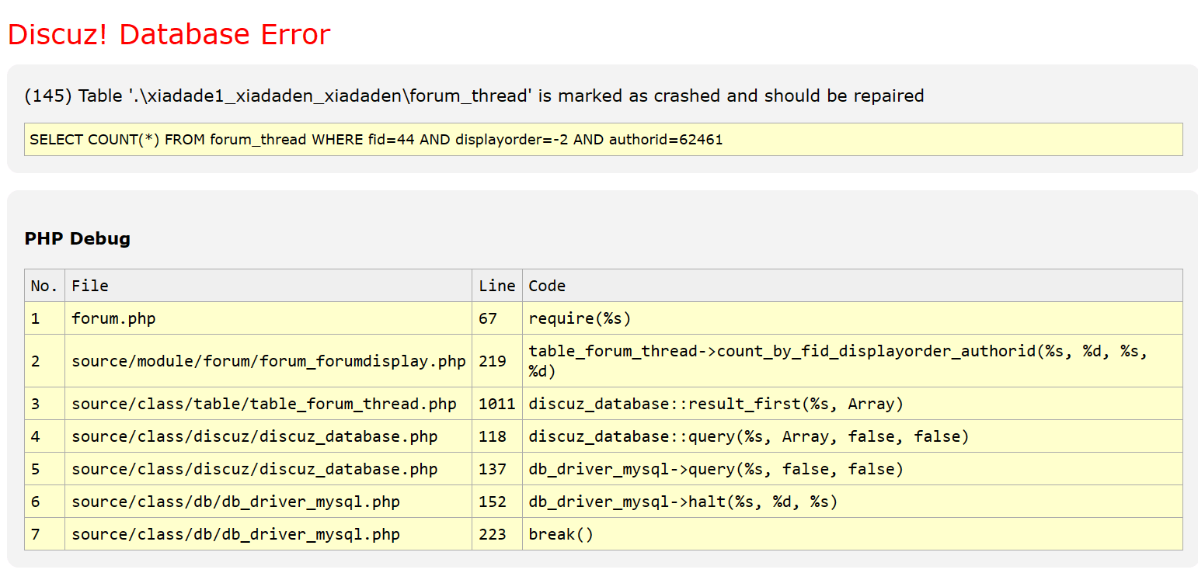Click the "count_by_fid_displayorder_authorid" code cell
This screenshot has width=1198, height=573.
852,361
